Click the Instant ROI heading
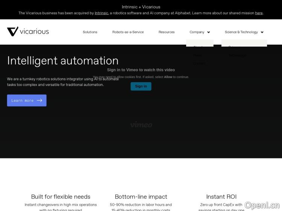 [x=221, y=197]
